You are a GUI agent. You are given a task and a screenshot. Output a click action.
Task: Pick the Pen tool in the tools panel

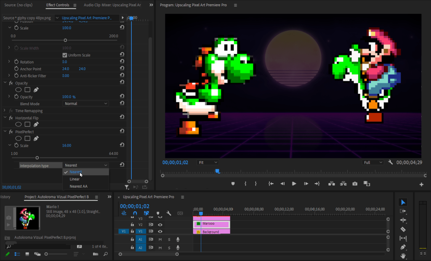click(x=403, y=246)
